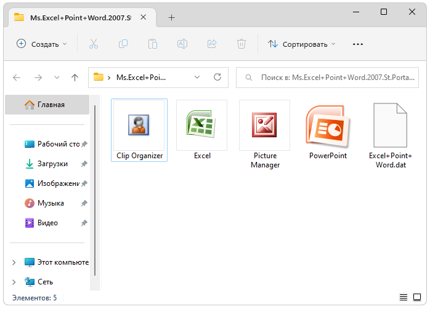Click the sidebar vertical scrollbar

[x=95, y=190]
